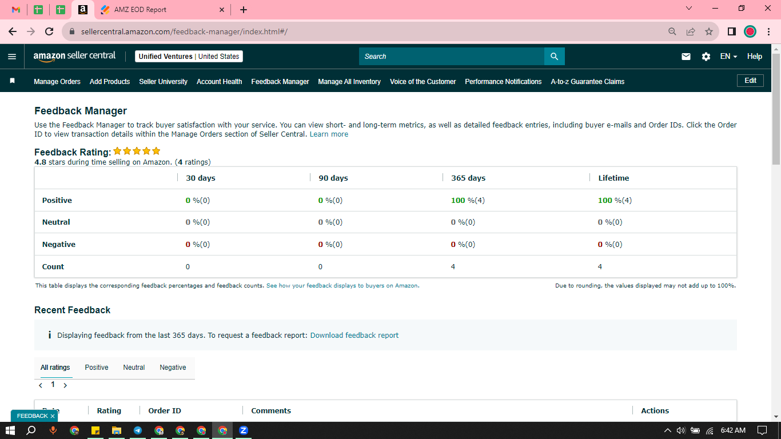The height and width of the screenshot is (439, 781).
Task: Open Windows taskbar search
Action: click(x=31, y=430)
